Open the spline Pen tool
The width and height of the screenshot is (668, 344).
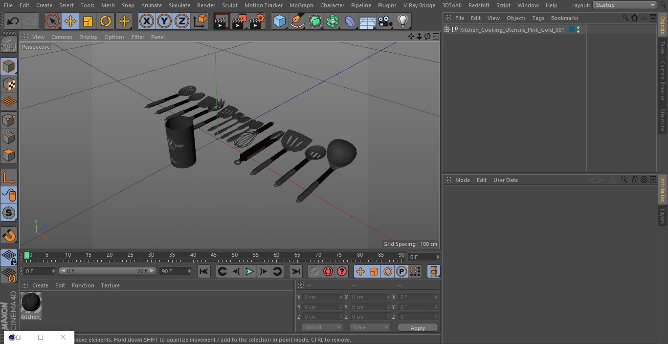tap(297, 21)
